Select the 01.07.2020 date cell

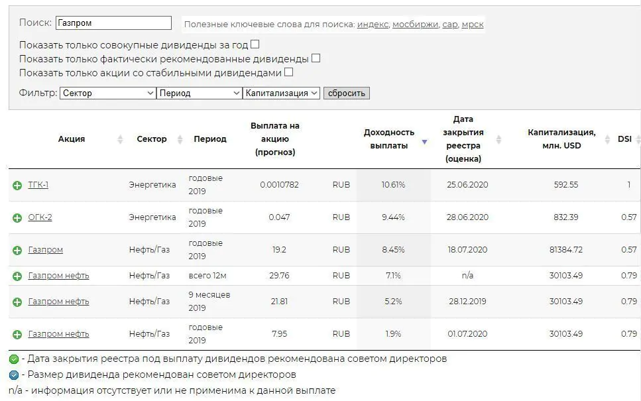[x=467, y=334]
